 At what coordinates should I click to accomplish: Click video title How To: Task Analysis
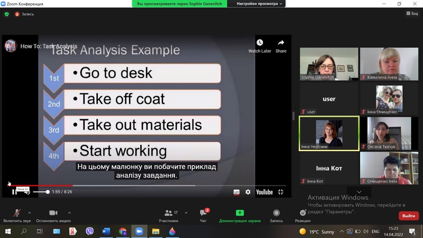(x=49, y=46)
